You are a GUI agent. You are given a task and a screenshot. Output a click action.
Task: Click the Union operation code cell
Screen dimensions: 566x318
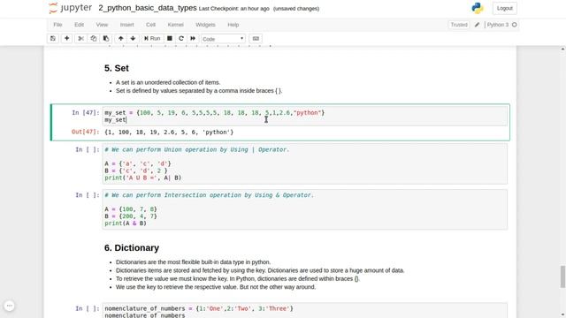click(x=304, y=163)
